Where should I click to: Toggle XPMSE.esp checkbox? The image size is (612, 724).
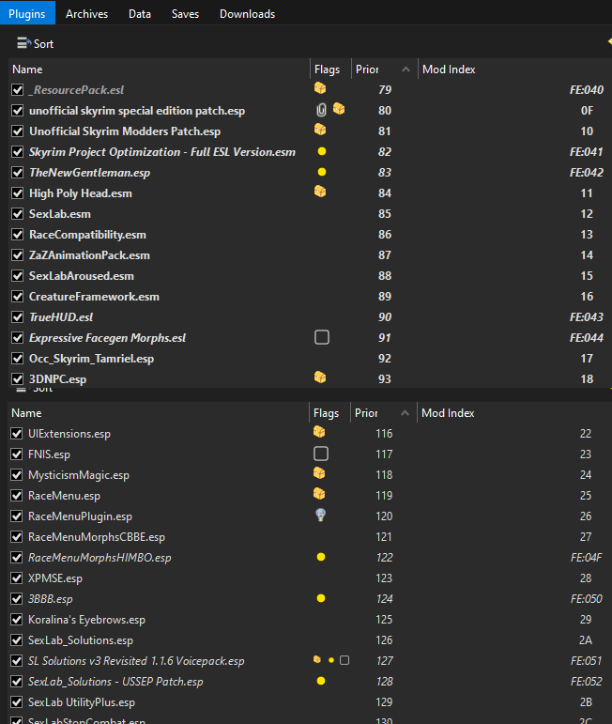[17, 578]
